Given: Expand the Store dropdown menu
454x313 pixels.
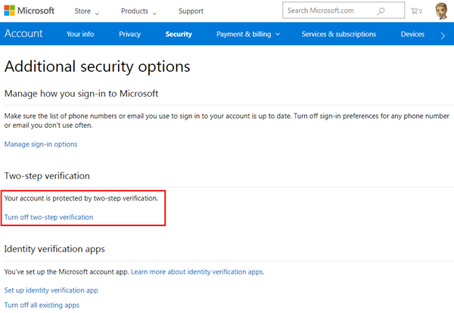Looking at the screenshot, I should (x=88, y=11).
